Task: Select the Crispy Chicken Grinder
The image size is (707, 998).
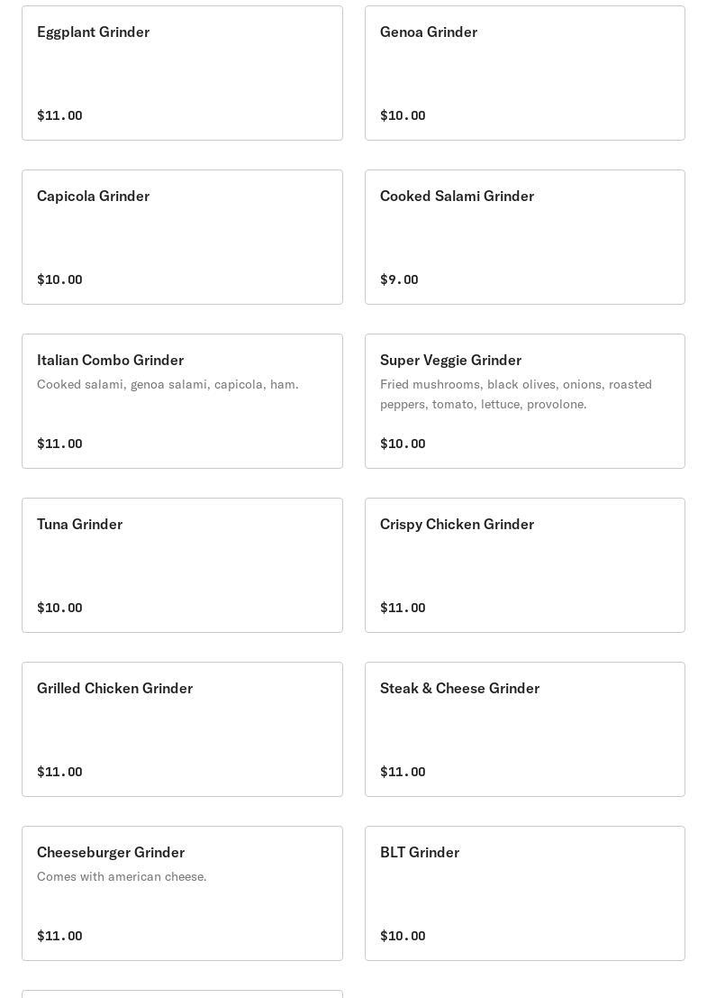Action: 524,565
